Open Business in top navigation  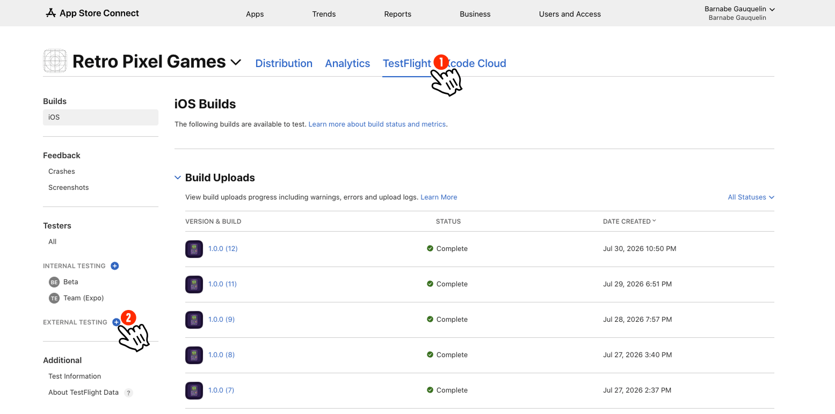click(475, 14)
